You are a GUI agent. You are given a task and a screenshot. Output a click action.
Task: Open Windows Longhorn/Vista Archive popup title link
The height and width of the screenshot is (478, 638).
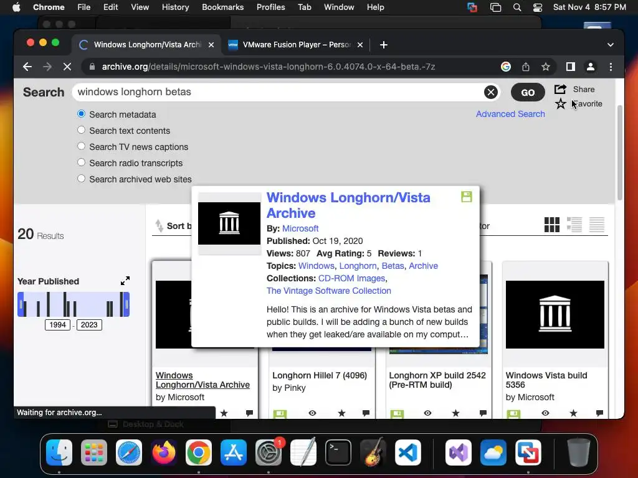[x=348, y=205]
